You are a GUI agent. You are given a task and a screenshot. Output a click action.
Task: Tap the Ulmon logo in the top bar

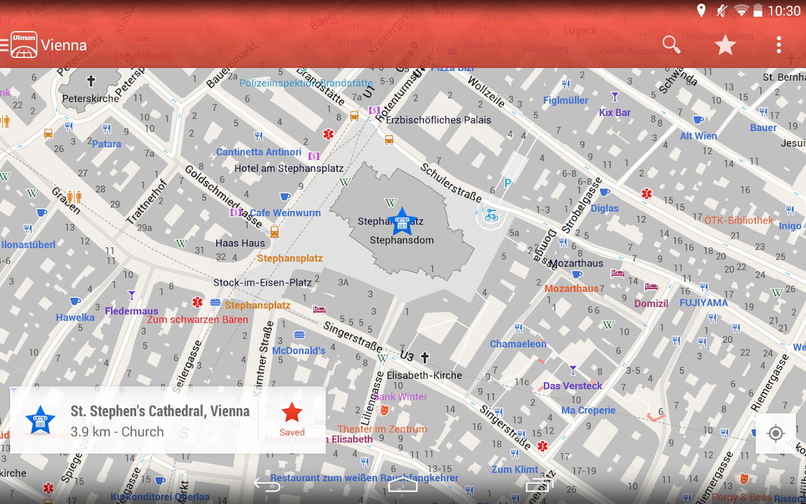click(22, 45)
